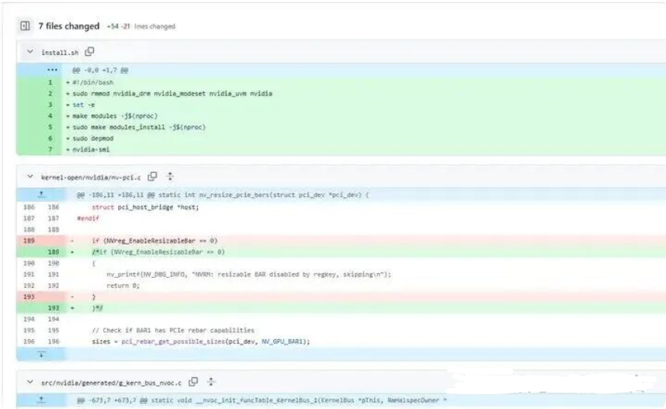Open the install.sh file name
Screen dimensions: 666x409
coord(60,53)
